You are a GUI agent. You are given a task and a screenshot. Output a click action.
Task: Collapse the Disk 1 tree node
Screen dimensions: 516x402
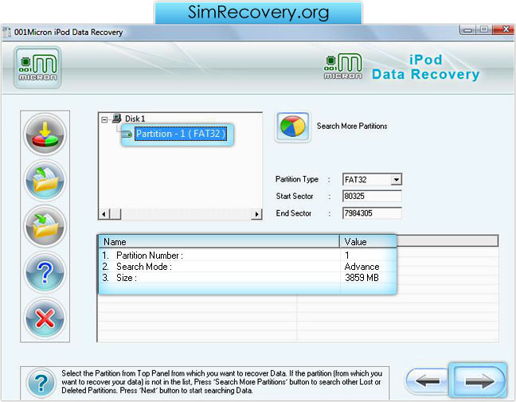[104, 119]
